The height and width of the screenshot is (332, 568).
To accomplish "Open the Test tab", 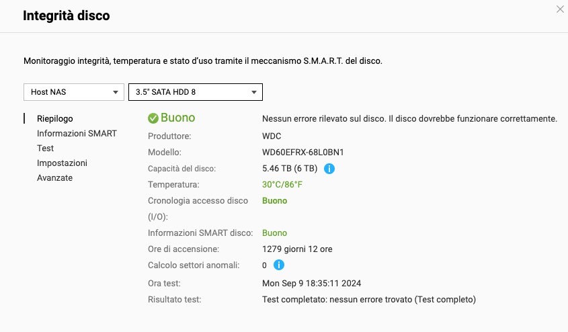I will 46,149.
